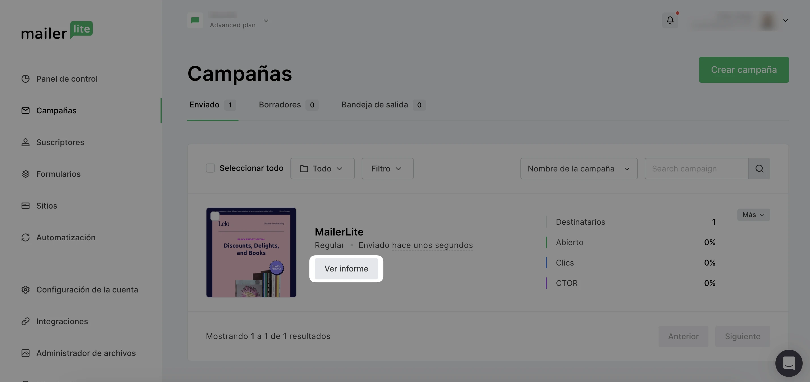The height and width of the screenshot is (382, 810).
Task: Click the Mostrando 1 a 1 de 1 resultados text
Action: click(x=268, y=336)
